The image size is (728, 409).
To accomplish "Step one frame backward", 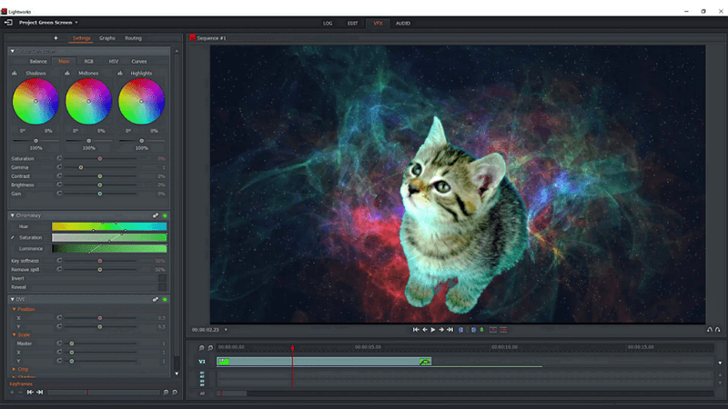I will [425, 330].
